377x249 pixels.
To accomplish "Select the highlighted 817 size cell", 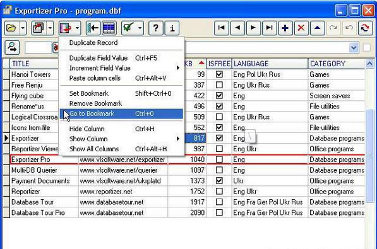I will (195, 138).
